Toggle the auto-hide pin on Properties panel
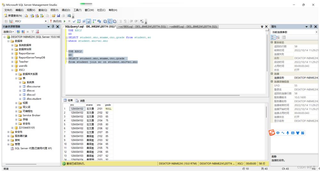Screen dimensions: 320x171 pyautogui.click(x=311, y=27)
